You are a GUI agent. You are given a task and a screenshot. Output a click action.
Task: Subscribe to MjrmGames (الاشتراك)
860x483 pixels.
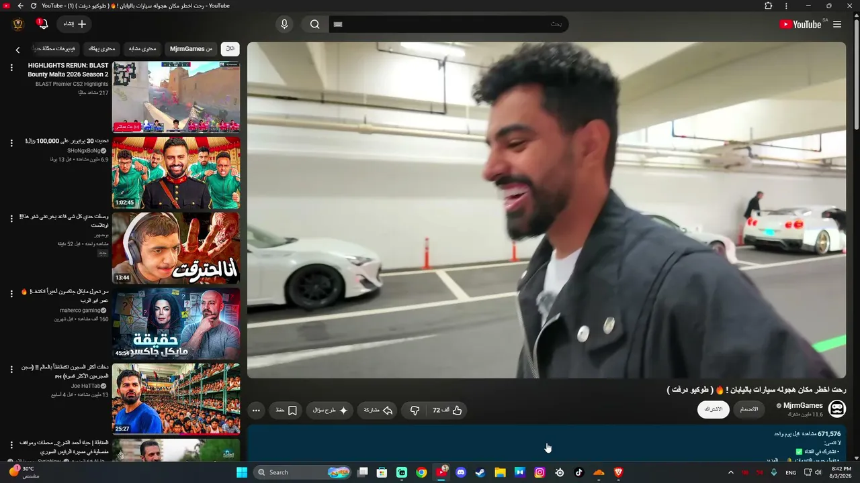[x=713, y=409]
